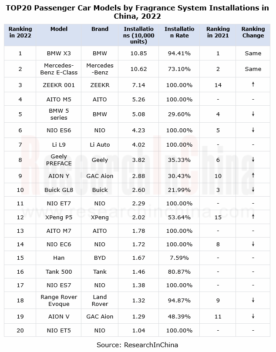Screen dimensions: 276x352
Task: Select the Range Rover Evoque cell
Action: (59, 300)
